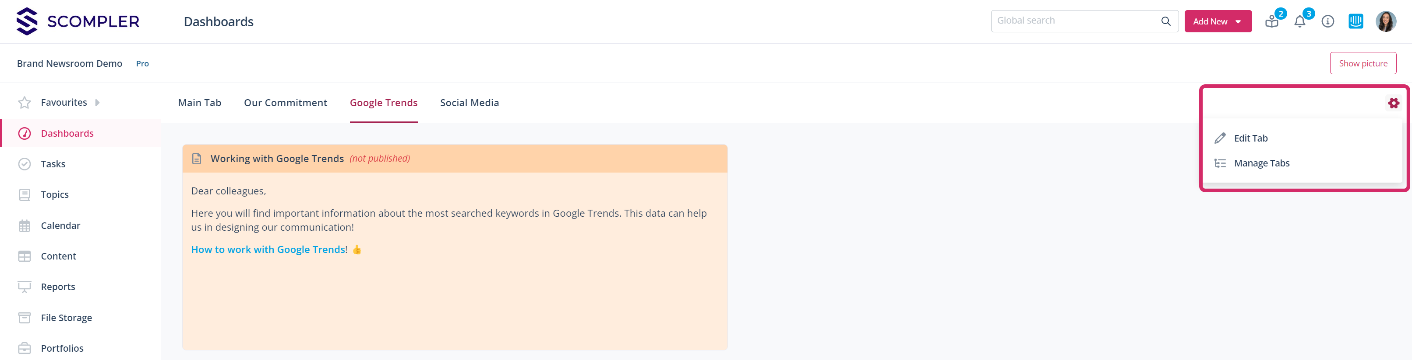Open the How to work with Google Trends link
1412x360 pixels.
click(x=268, y=249)
